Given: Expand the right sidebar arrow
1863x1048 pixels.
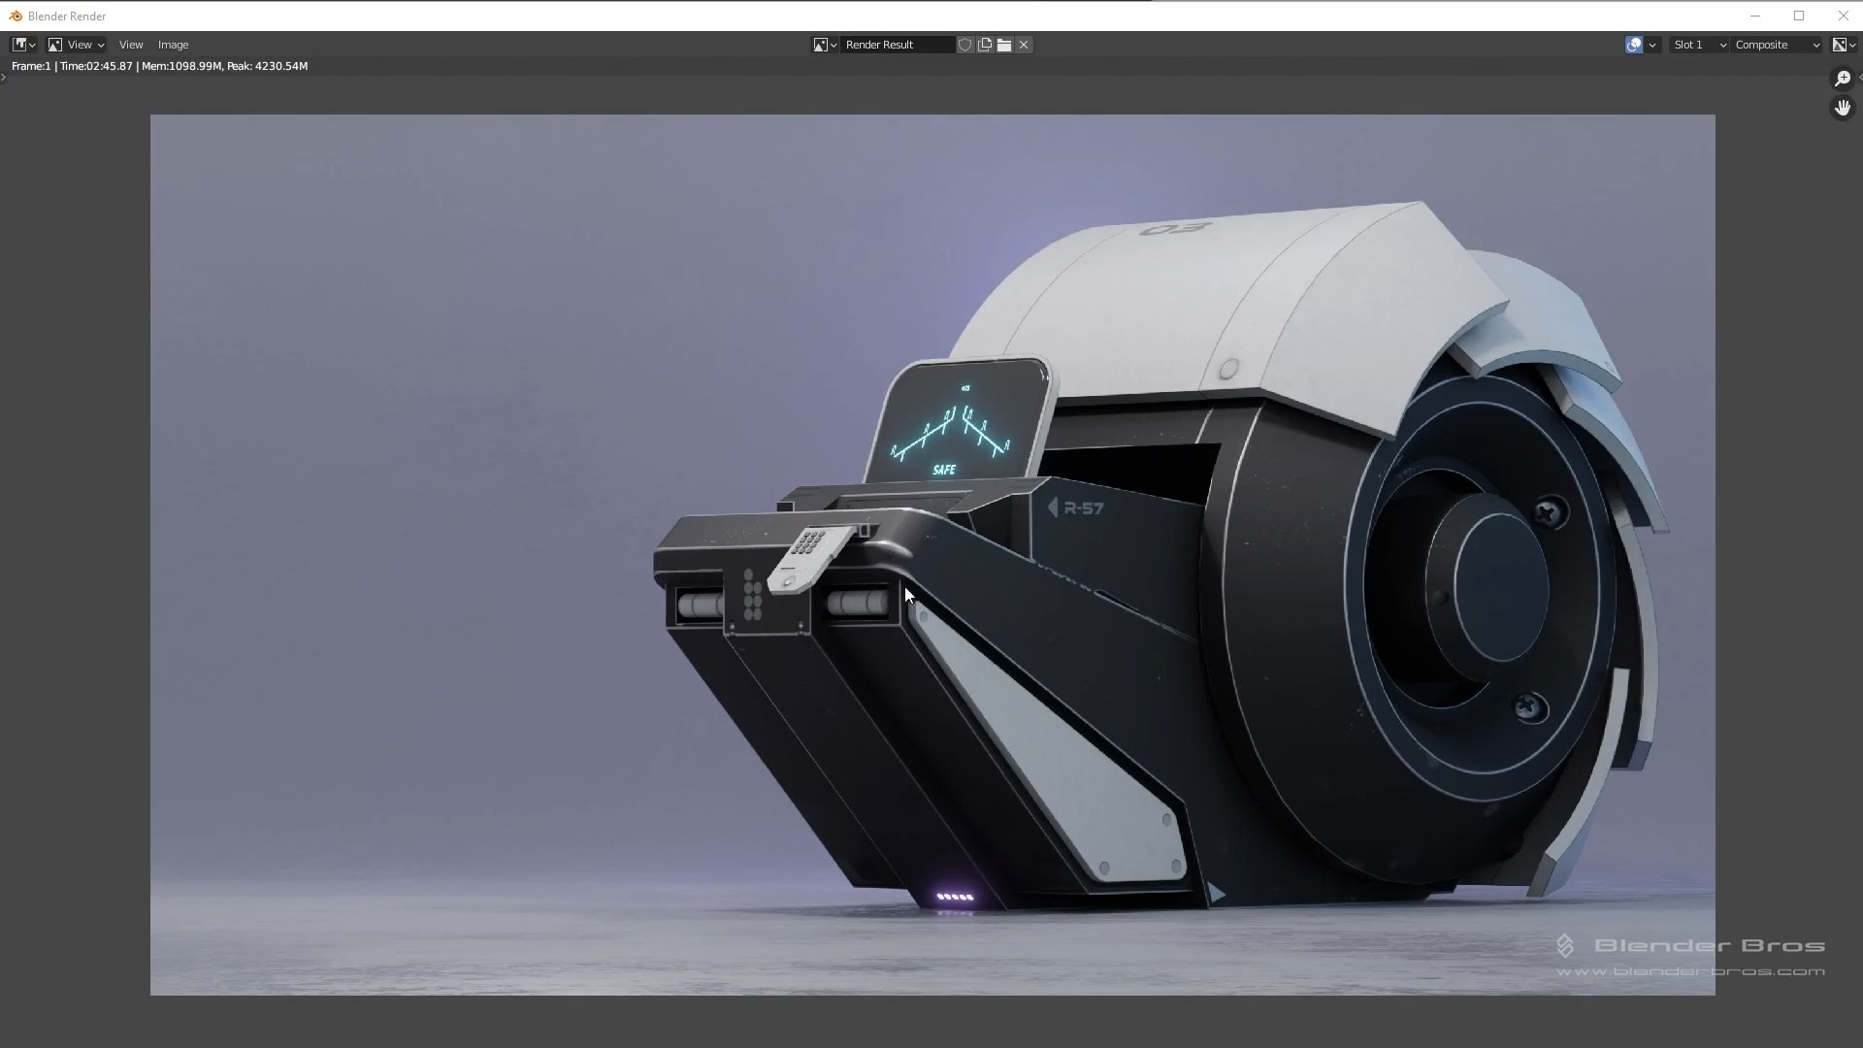Looking at the screenshot, I should click(x=1859, y=78).
